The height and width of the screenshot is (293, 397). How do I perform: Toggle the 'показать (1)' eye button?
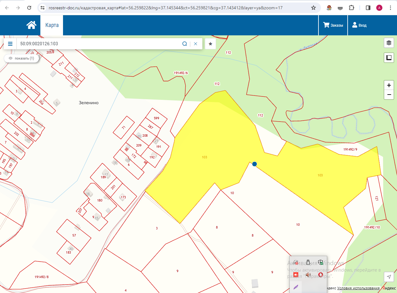coord(21,58)
